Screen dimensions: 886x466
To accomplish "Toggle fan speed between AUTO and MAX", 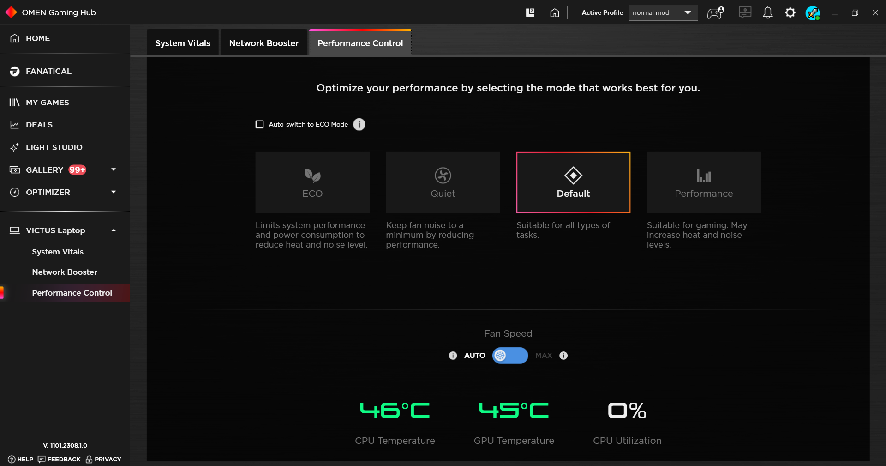I will 510,356.
